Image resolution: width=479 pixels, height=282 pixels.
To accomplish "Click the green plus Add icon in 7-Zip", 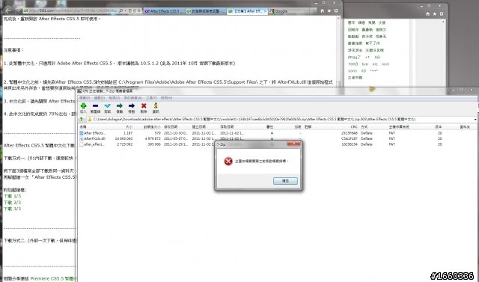I will point(83,105).
